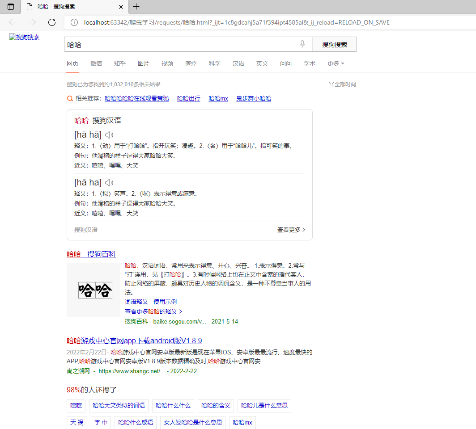Click the 尚之潮网 source link
476x429 pixels.
point(78,371)
